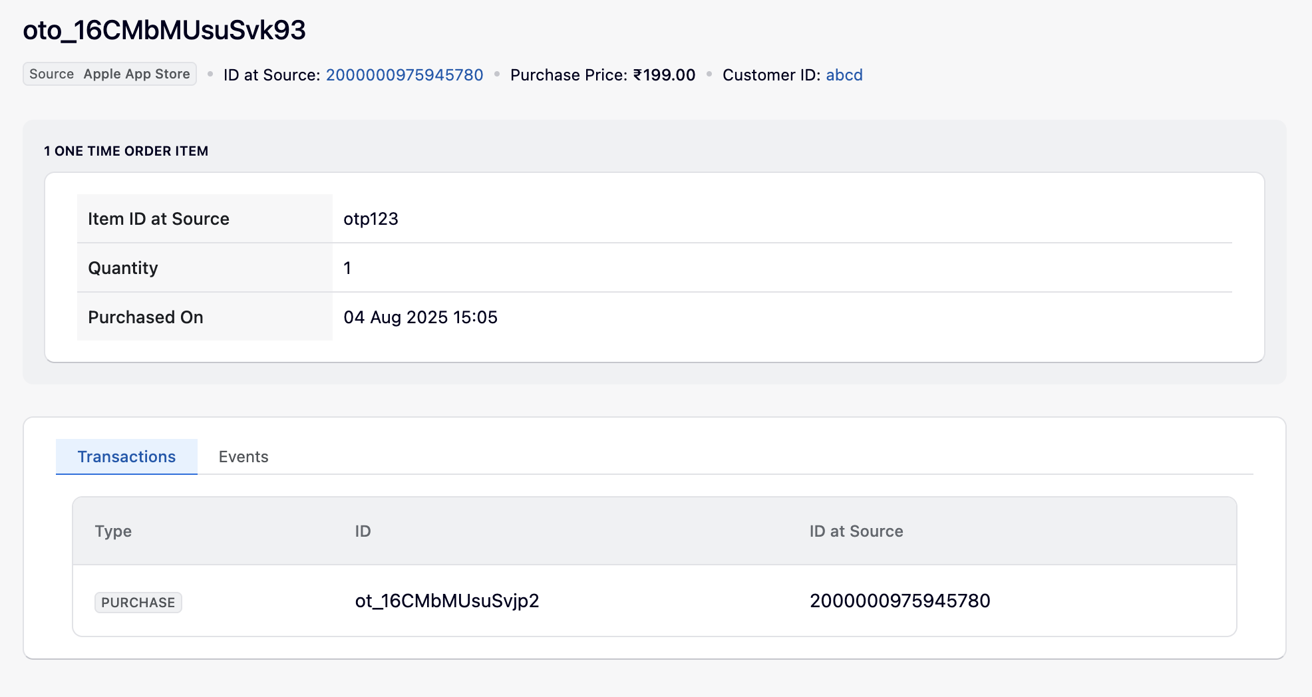Viewport: 1312px width, 697px height.
Task: Click the Source Apple App Store badge
Action: tap(110, 74)
